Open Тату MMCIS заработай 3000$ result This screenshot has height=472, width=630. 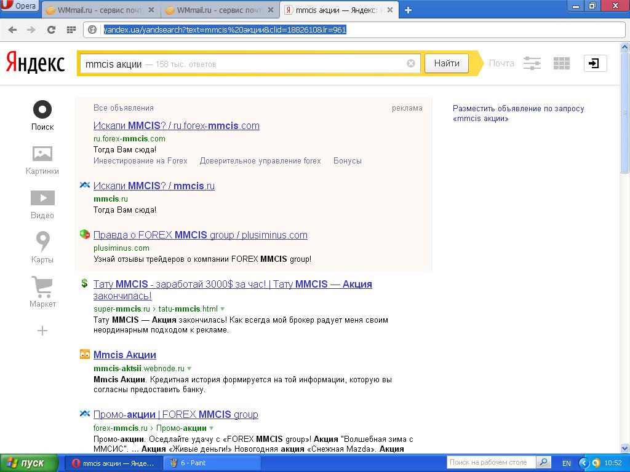[232, 290]
